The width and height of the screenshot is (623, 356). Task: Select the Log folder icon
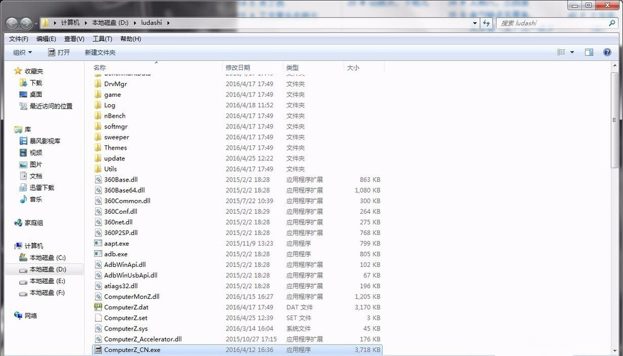point(98,105)
